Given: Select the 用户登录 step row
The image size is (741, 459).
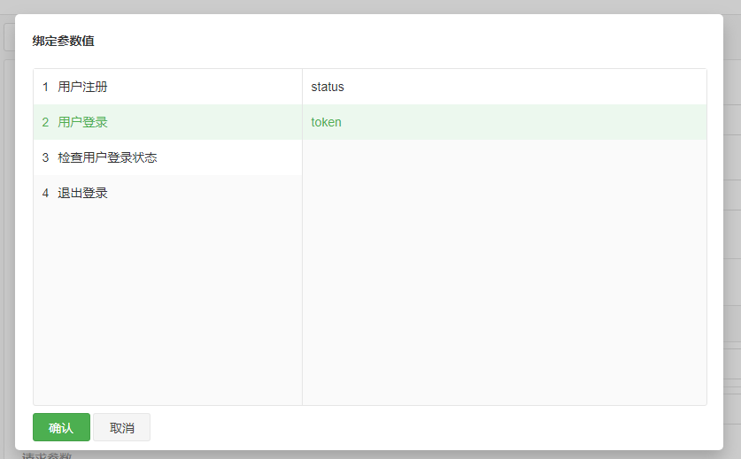Looking at the screenshot, I should (167, 122).
